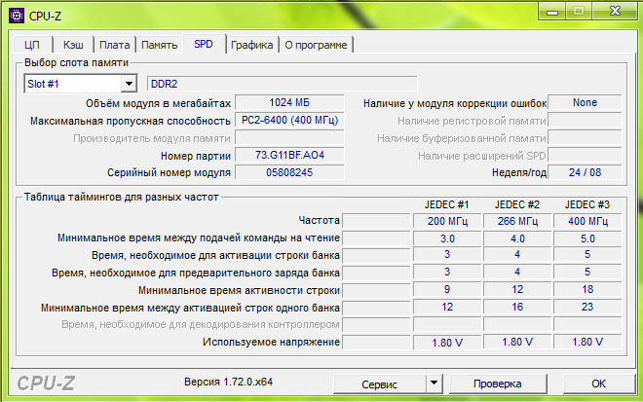Show the О программе tab
643x402 pixels.
(316, 44)
